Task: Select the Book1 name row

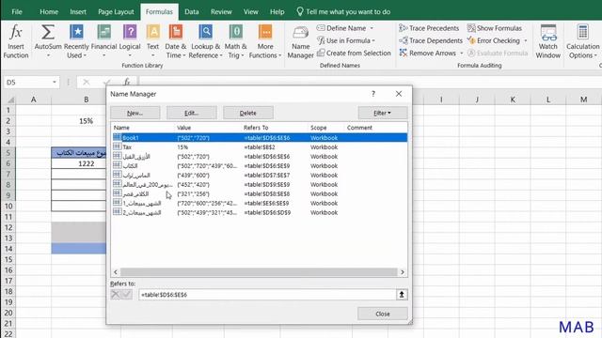Action: tap(260, 138)
